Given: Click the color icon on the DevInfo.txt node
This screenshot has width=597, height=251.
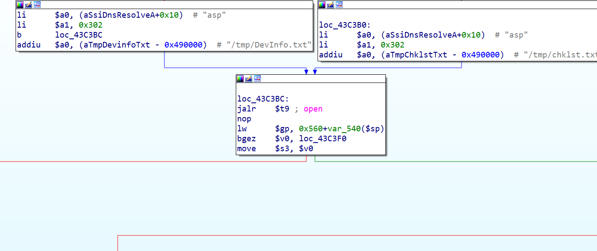Looking at the screenshot, I should tap(20, 5).
